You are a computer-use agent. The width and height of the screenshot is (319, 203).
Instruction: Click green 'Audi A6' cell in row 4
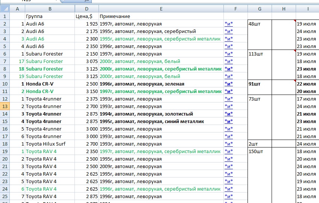click(50, 39)
